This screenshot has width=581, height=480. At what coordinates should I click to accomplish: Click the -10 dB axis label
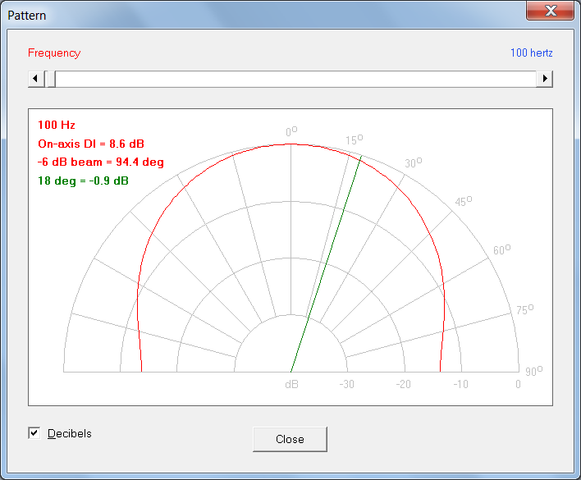point(460,385)
